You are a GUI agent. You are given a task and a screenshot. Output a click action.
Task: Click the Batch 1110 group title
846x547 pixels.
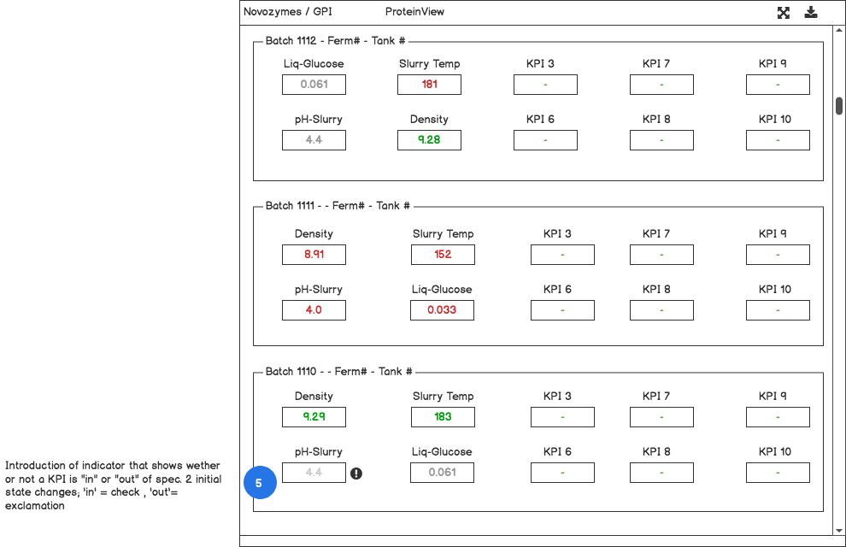(x=339, y=372)
